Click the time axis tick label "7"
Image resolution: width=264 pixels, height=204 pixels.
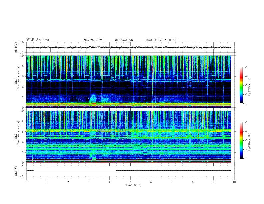click(172, 182)
